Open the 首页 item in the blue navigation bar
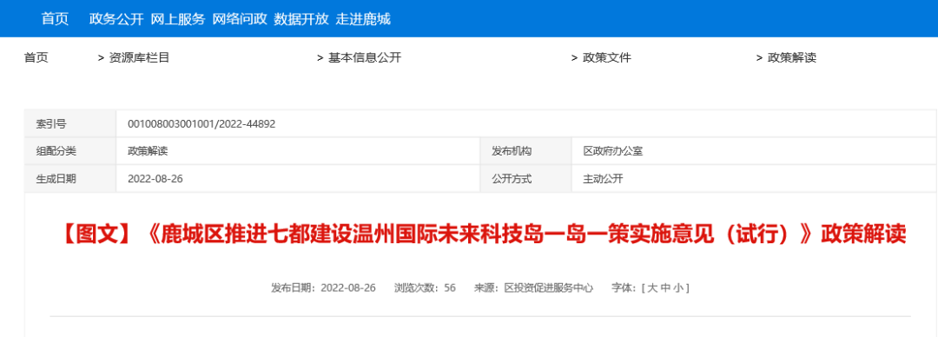This screenshot has height=337, width=938. coord(55,18)
